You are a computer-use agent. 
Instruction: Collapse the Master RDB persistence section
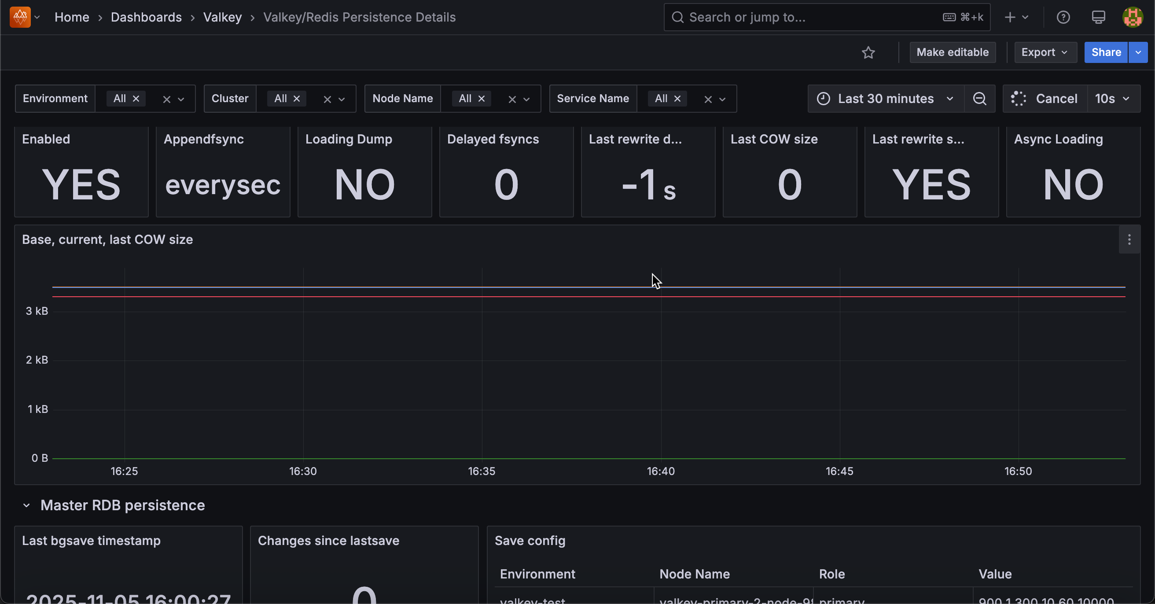(x=26, y=505)
